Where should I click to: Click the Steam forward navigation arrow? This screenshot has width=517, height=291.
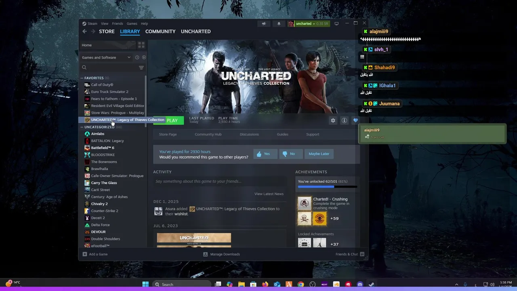coord(93,32)
